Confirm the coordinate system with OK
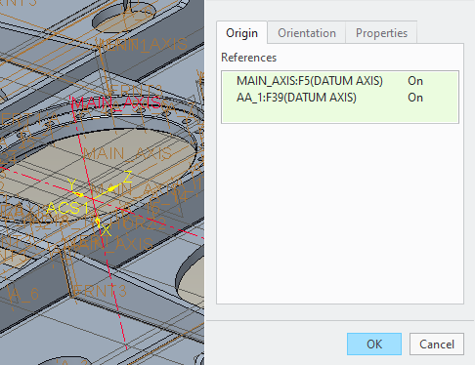Image resolution: width=475 pixels, height=365 pixels. click(x=374, y=344)
